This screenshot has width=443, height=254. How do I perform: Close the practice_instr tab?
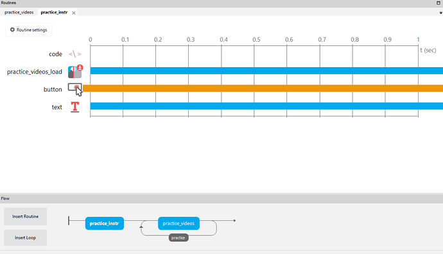pos(73,13)
